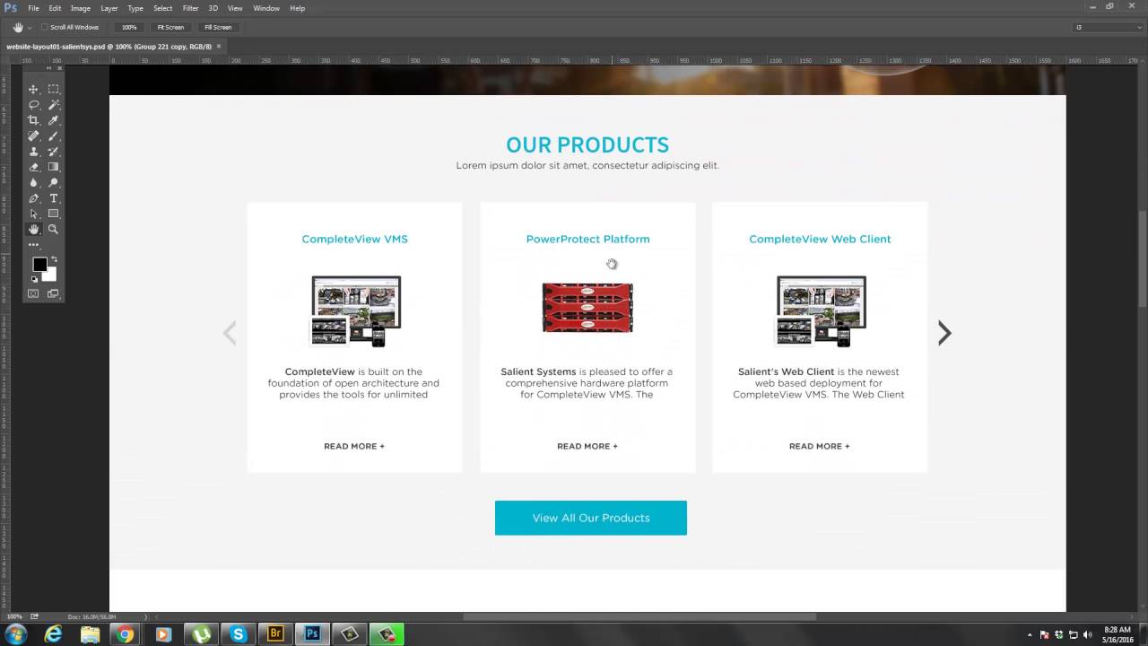
Task: Open the Filter menu
Action: click(191, 8)
